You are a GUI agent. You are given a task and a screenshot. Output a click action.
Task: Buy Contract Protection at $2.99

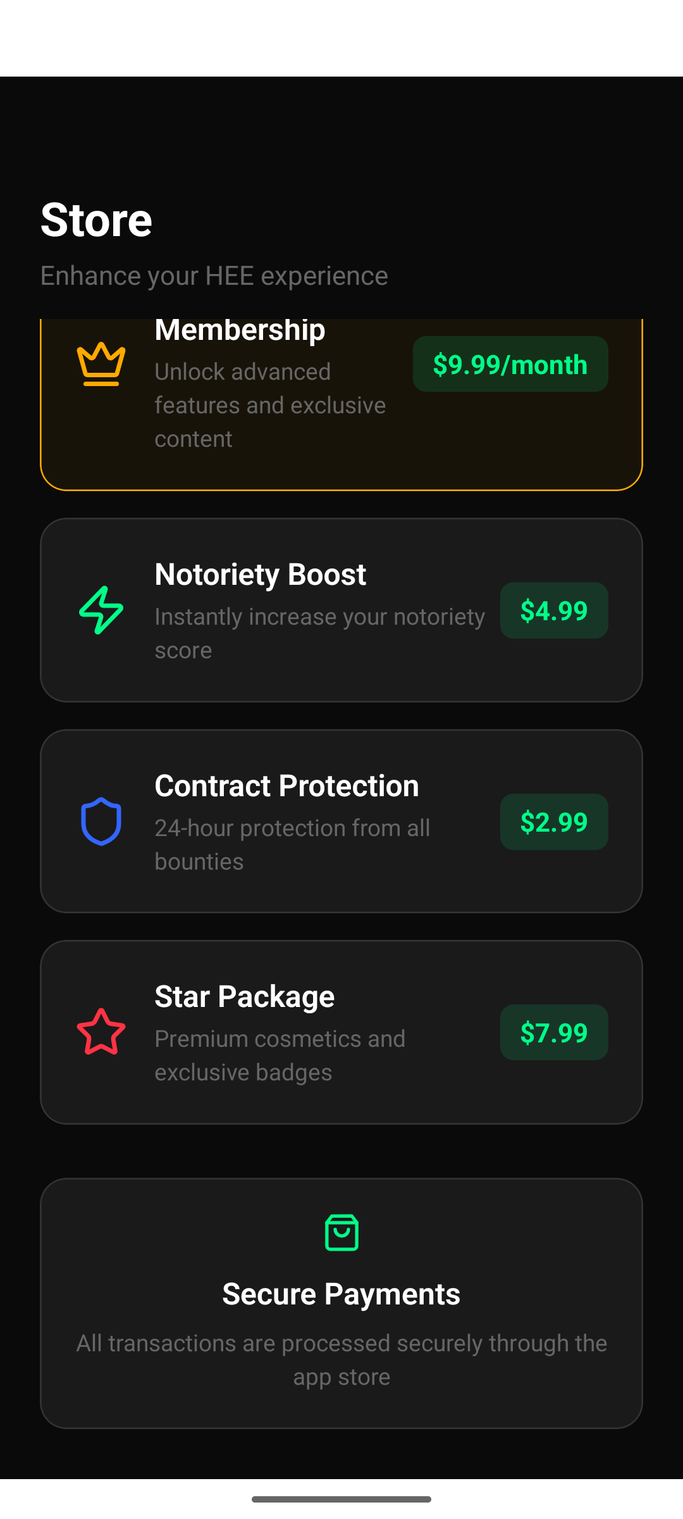click(x=554, y=822)
